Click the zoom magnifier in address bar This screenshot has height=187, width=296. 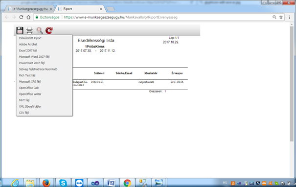tap(274, 17)
